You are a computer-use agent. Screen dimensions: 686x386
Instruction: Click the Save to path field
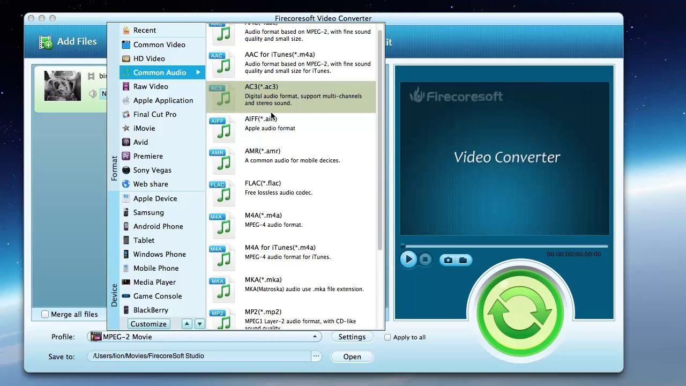(x=199, y=356)
